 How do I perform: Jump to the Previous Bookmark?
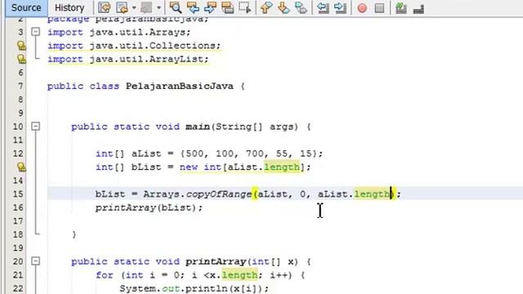[x=266, y=7]
